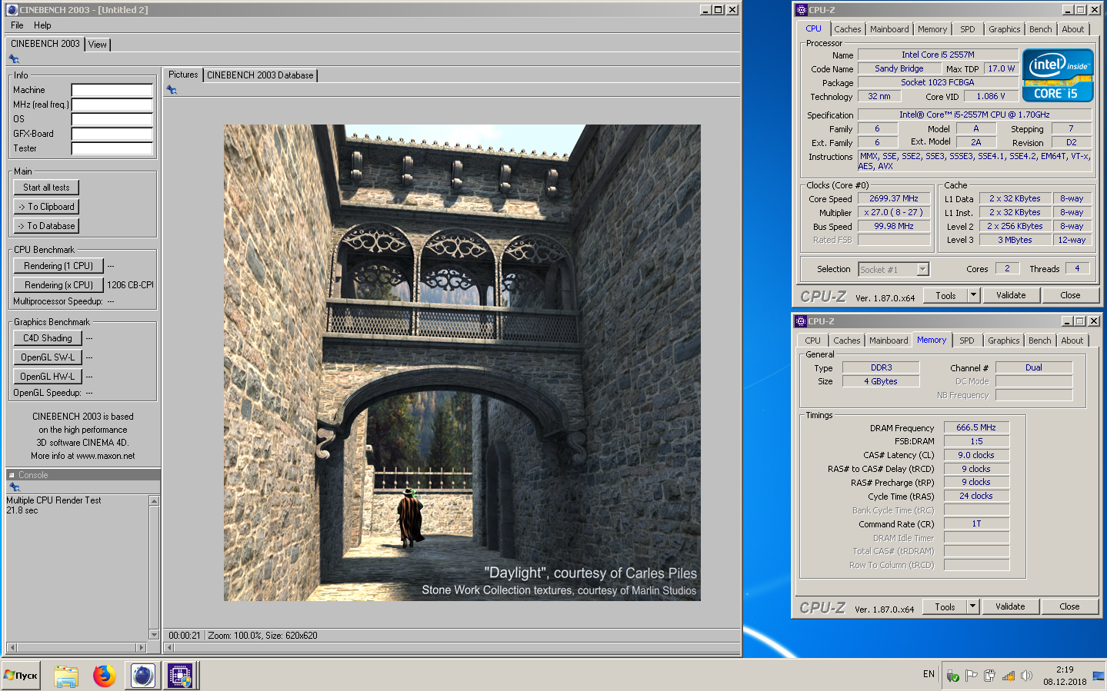Open Mainboard tab in top CPU-Z window
1107x691 pixels.
click(x=889, y=29)
